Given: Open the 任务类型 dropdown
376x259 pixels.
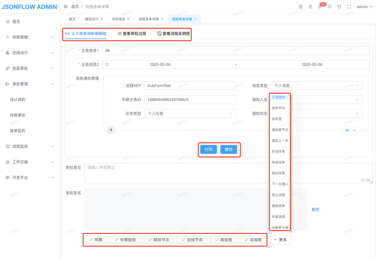Looking at the screenshot, I should pyautogui.click(x=190, y=113).
